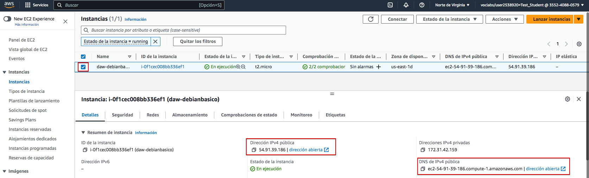Switch to the Etiquetas tab
Viewport: 589px width, 178px height.
coord(336,115)
